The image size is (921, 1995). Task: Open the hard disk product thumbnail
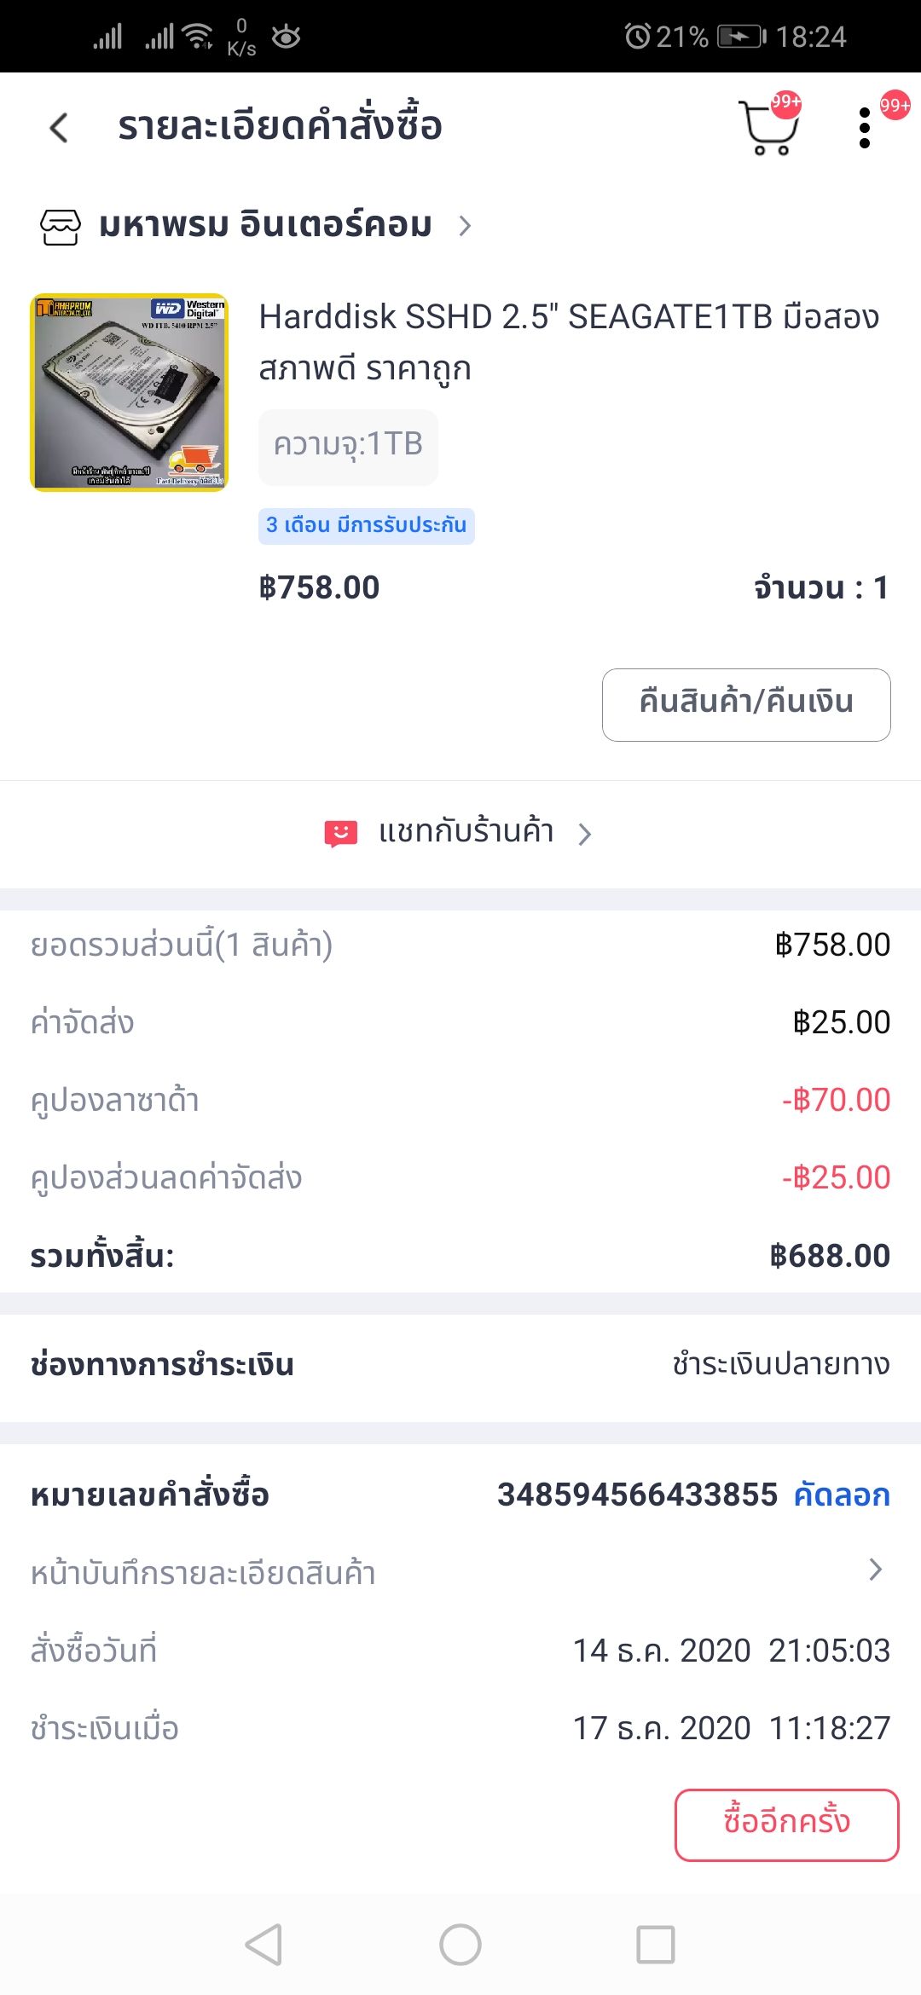129,392
